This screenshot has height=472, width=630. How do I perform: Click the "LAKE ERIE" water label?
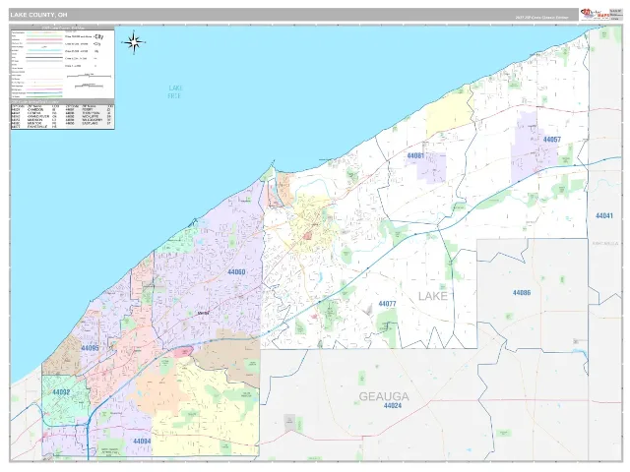coord(175,91)
